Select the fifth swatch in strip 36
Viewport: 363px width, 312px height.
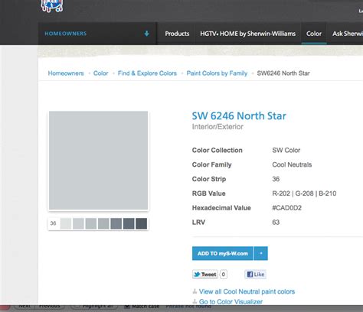[116, 223]
